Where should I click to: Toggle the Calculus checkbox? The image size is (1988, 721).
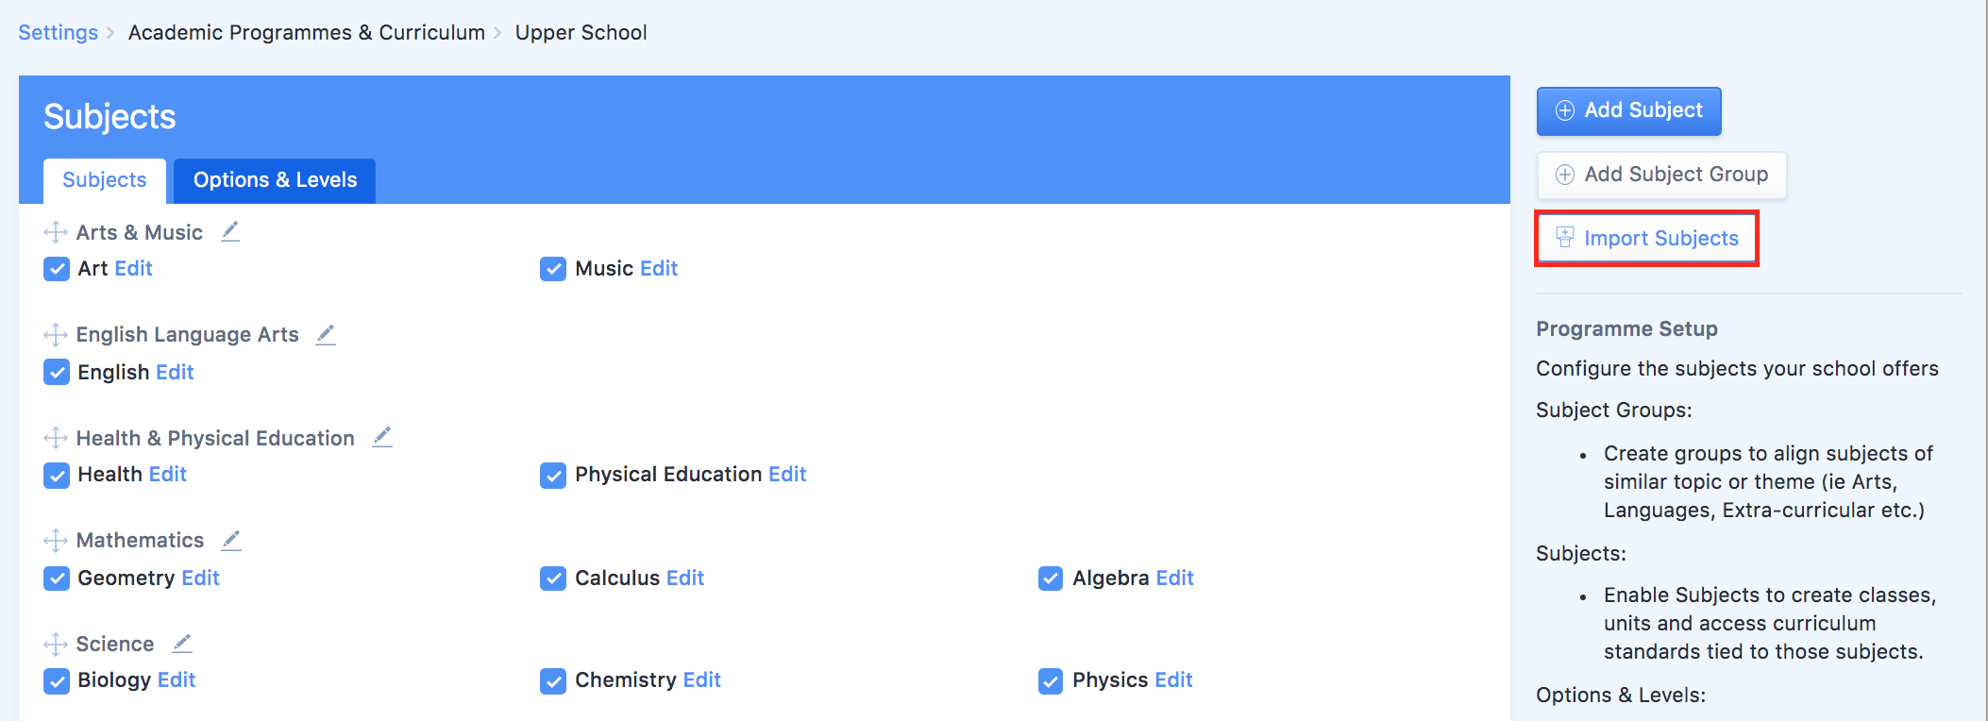click(x=553, y=578)
